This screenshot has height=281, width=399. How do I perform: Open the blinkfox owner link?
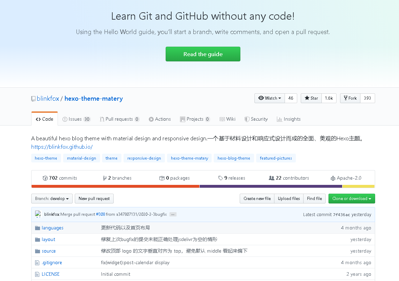tap(48, 99)
